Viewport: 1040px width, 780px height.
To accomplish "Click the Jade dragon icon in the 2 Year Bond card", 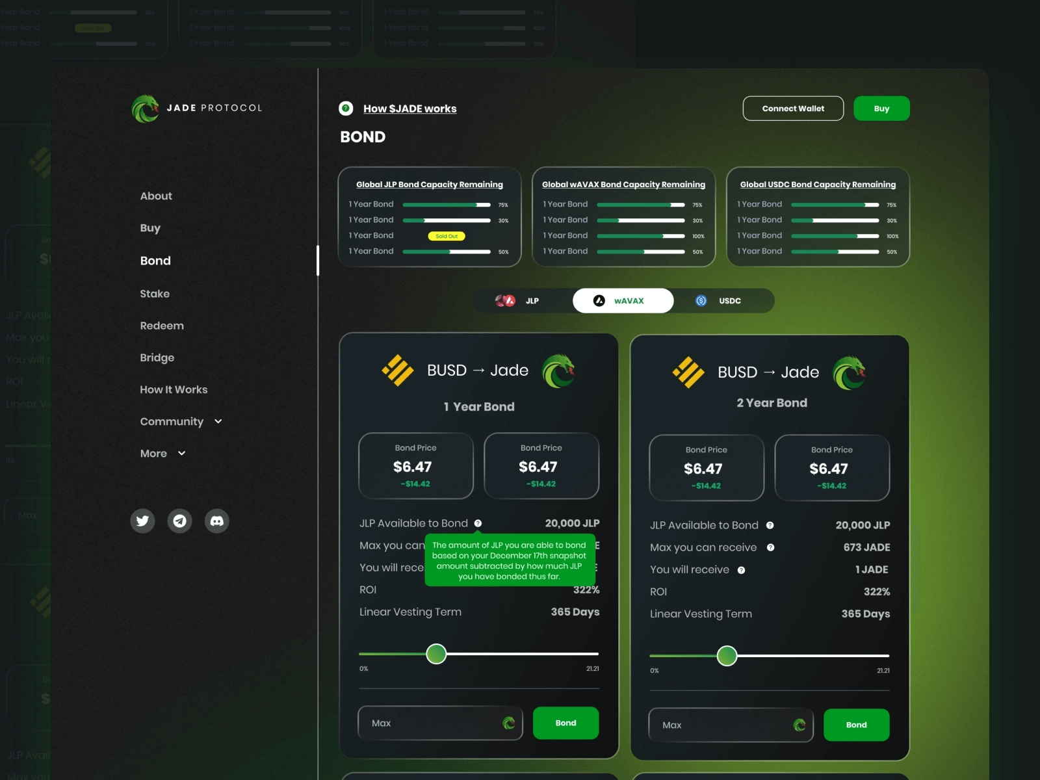I will [x=849, y=372].
